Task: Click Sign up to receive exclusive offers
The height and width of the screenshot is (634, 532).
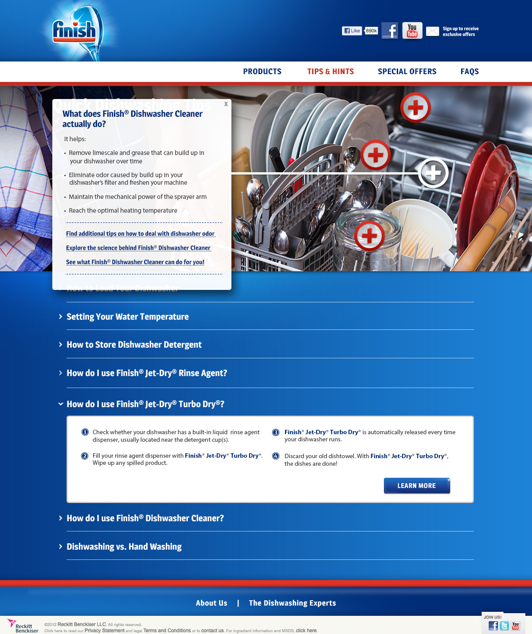Action: point(461,31)
